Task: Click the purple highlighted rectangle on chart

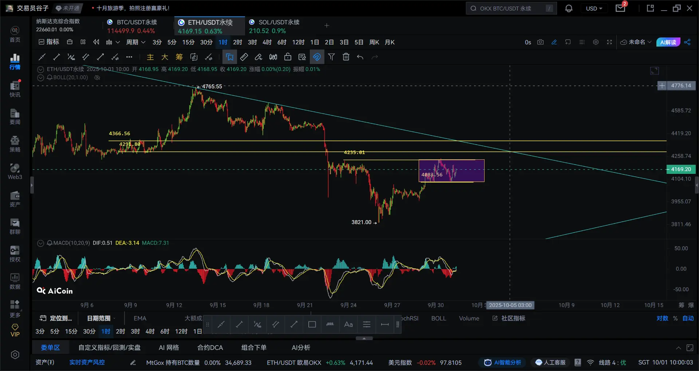Action: tap(451, 171)
